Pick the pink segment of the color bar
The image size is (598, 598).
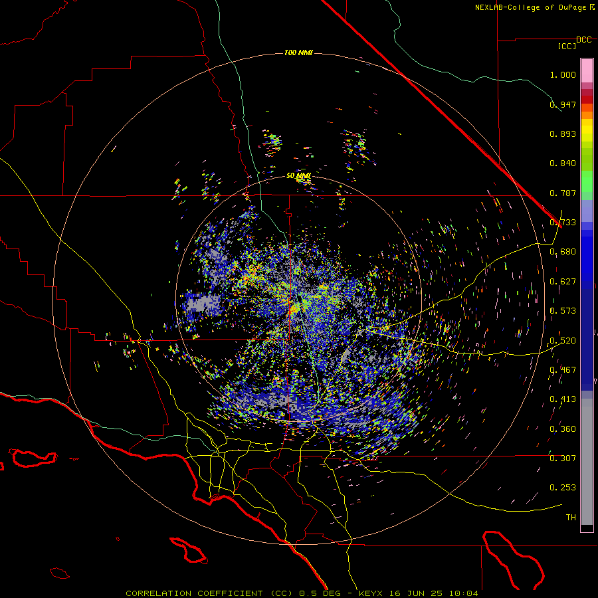[587, 71]
